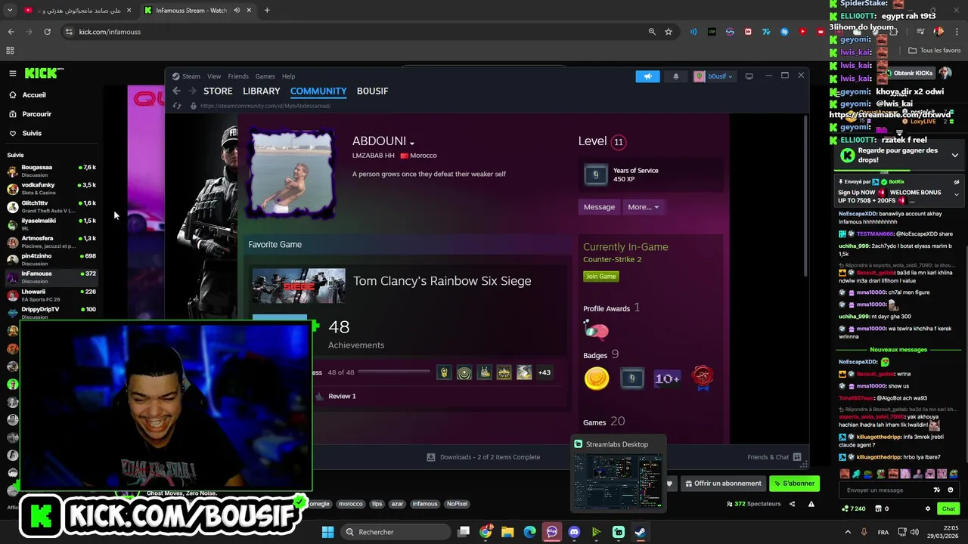Viewport: 968px width, 544px height.
Task: Click the green Chat send button
Action: click(x=948, y=508)
